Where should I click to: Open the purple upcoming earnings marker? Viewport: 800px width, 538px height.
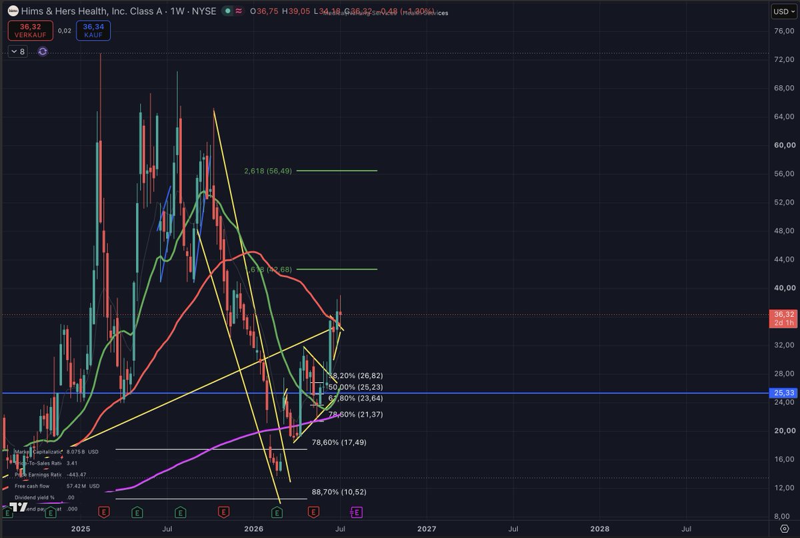[x=357, y=511]
